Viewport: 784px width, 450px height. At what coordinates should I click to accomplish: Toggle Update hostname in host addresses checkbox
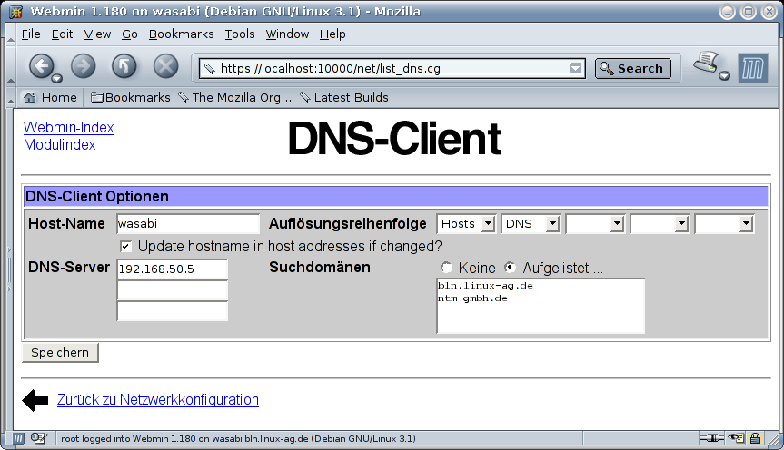[x=126, y=246]
